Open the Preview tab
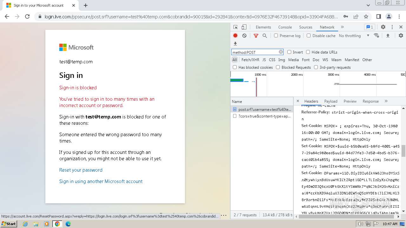406x228 pixels. click(x=350, y=101)
